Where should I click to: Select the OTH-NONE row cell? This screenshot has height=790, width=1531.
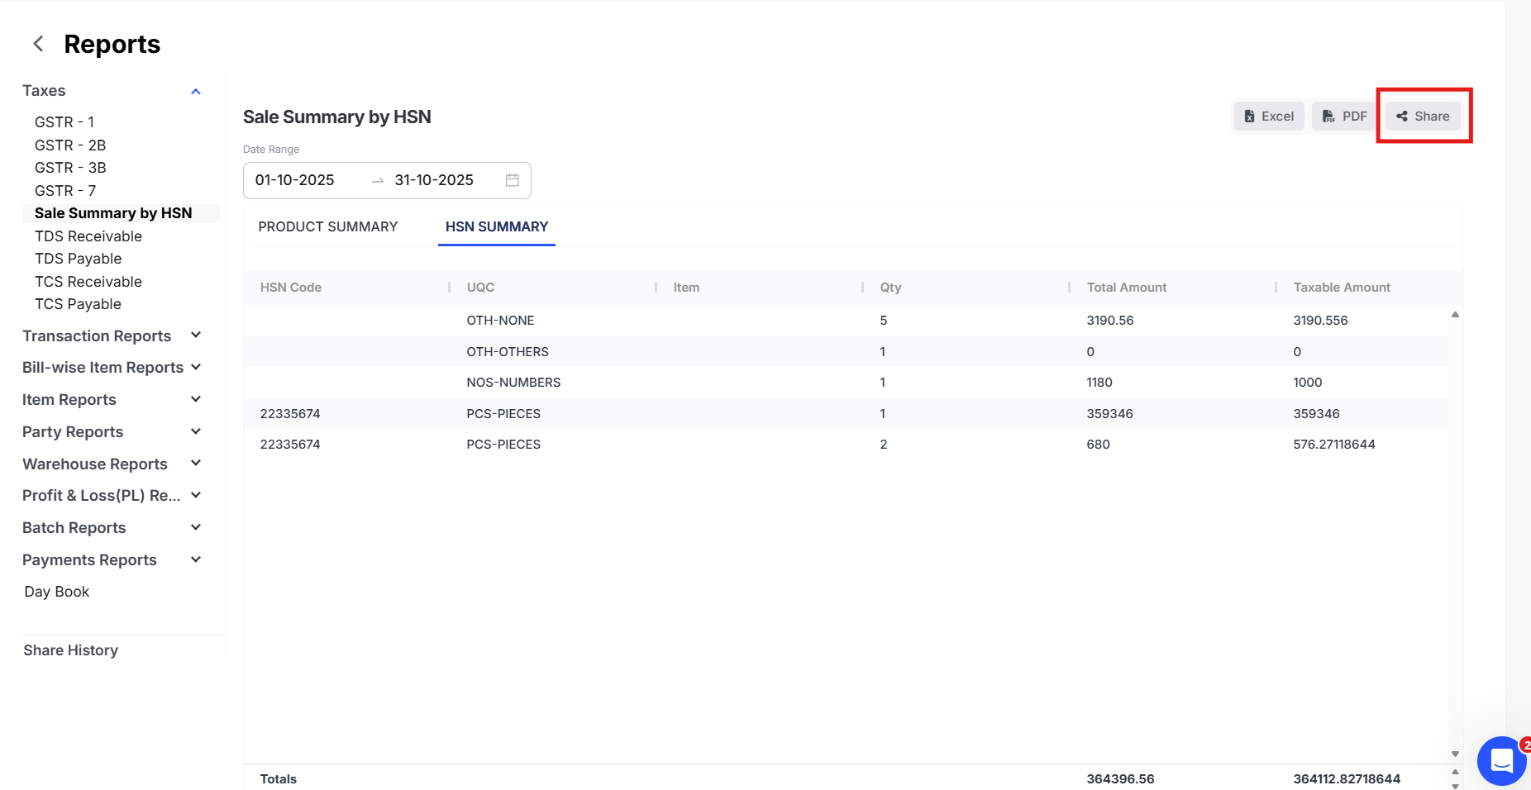tap(500, 321)
